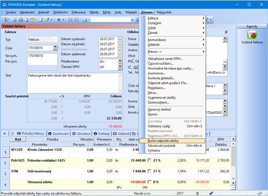The image size is (268, 196).
Task: Click the globe export icon in the toolbar
Action: (x=15, y=20)
